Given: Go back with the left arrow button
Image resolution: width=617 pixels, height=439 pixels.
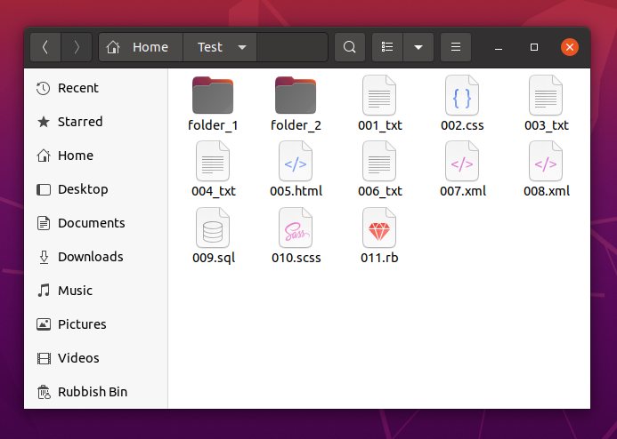Looking at the screenshot, I should pos(45,47).
